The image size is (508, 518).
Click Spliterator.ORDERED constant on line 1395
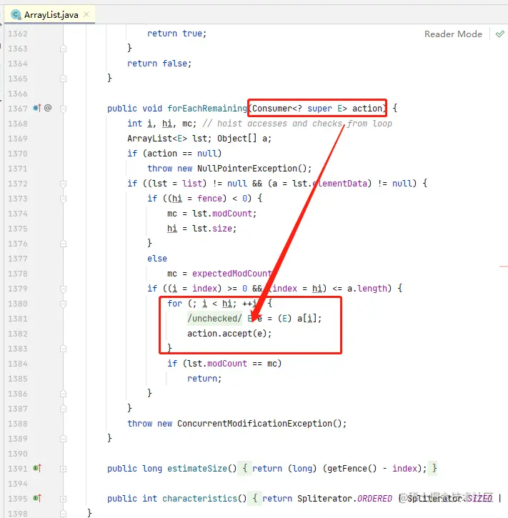[344, 499]
